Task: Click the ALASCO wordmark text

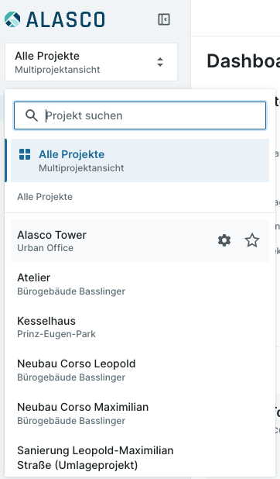Action: click(x=66, y=19)
